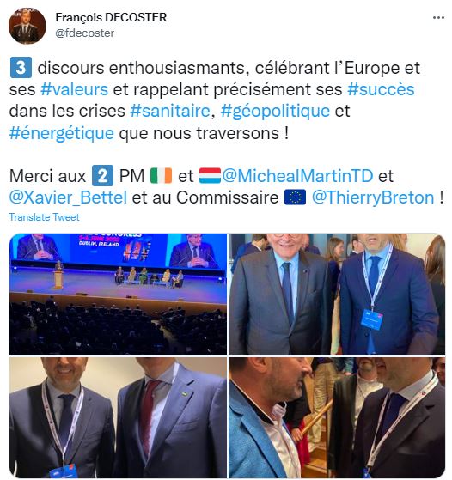Open the #valeurs hashtag

tap(75, 89)
